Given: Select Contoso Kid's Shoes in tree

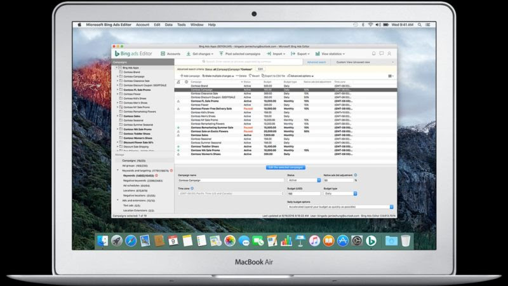Looking at the screenshot, I should click(x=135, y=99).
